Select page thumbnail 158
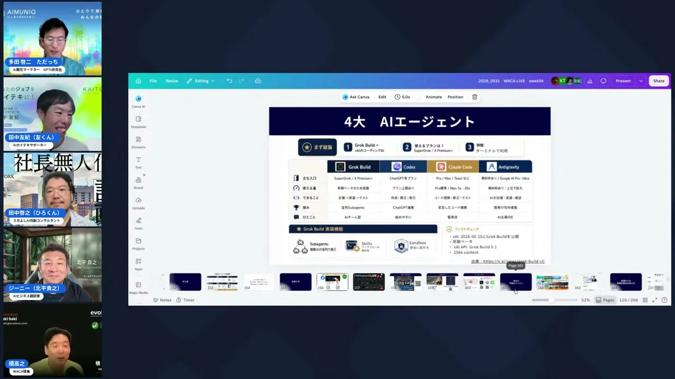The image size is (675, 379). [x=406, y=282]
